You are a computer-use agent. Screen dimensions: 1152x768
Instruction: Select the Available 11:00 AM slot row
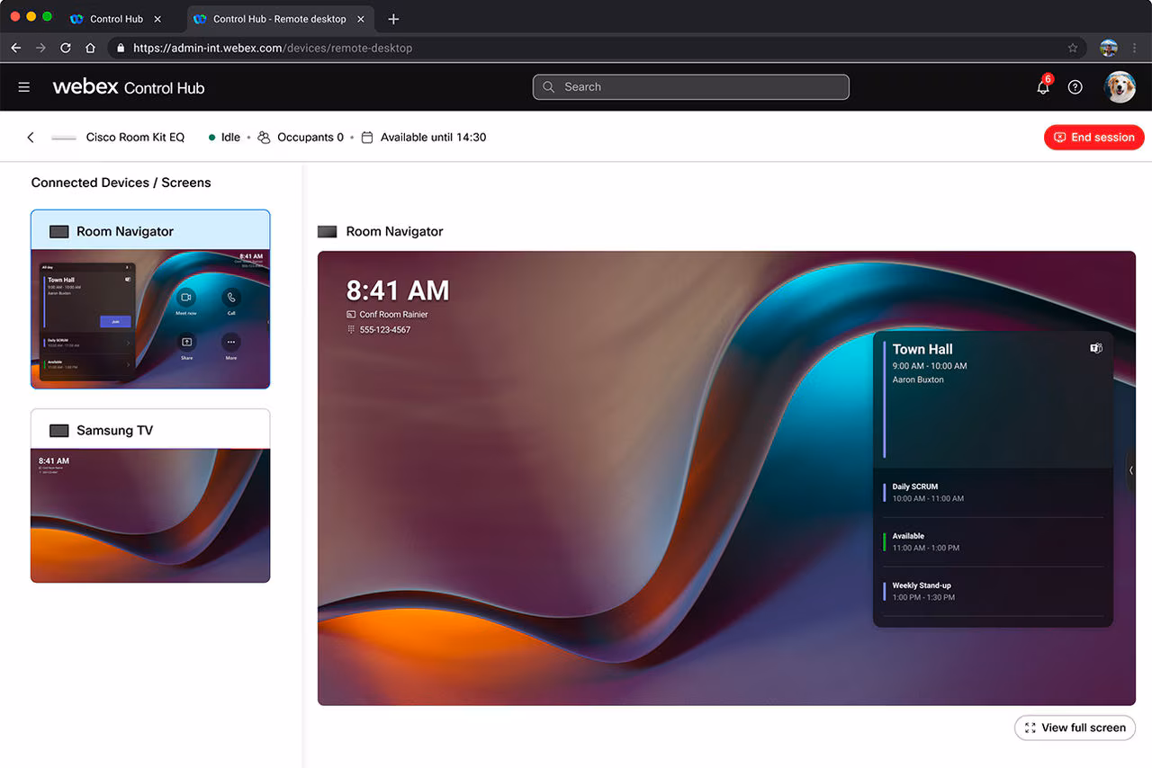click(x=993, y=542)
